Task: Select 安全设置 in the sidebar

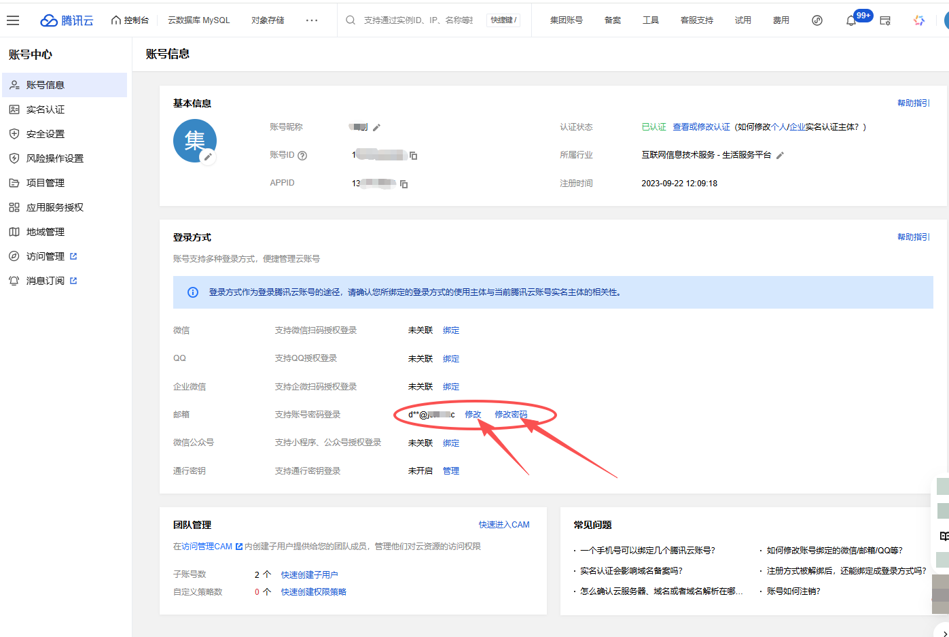Action: point(46,134)
